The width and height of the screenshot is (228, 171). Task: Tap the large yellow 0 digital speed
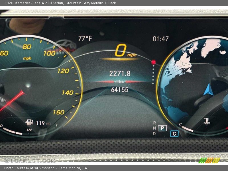[121, 50]
